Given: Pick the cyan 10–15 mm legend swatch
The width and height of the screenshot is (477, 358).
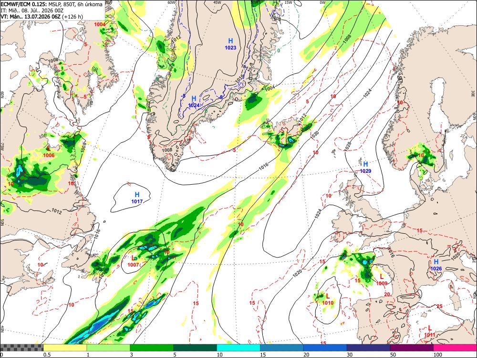Looking at the screenshot, I should click(x=238, y=348).
